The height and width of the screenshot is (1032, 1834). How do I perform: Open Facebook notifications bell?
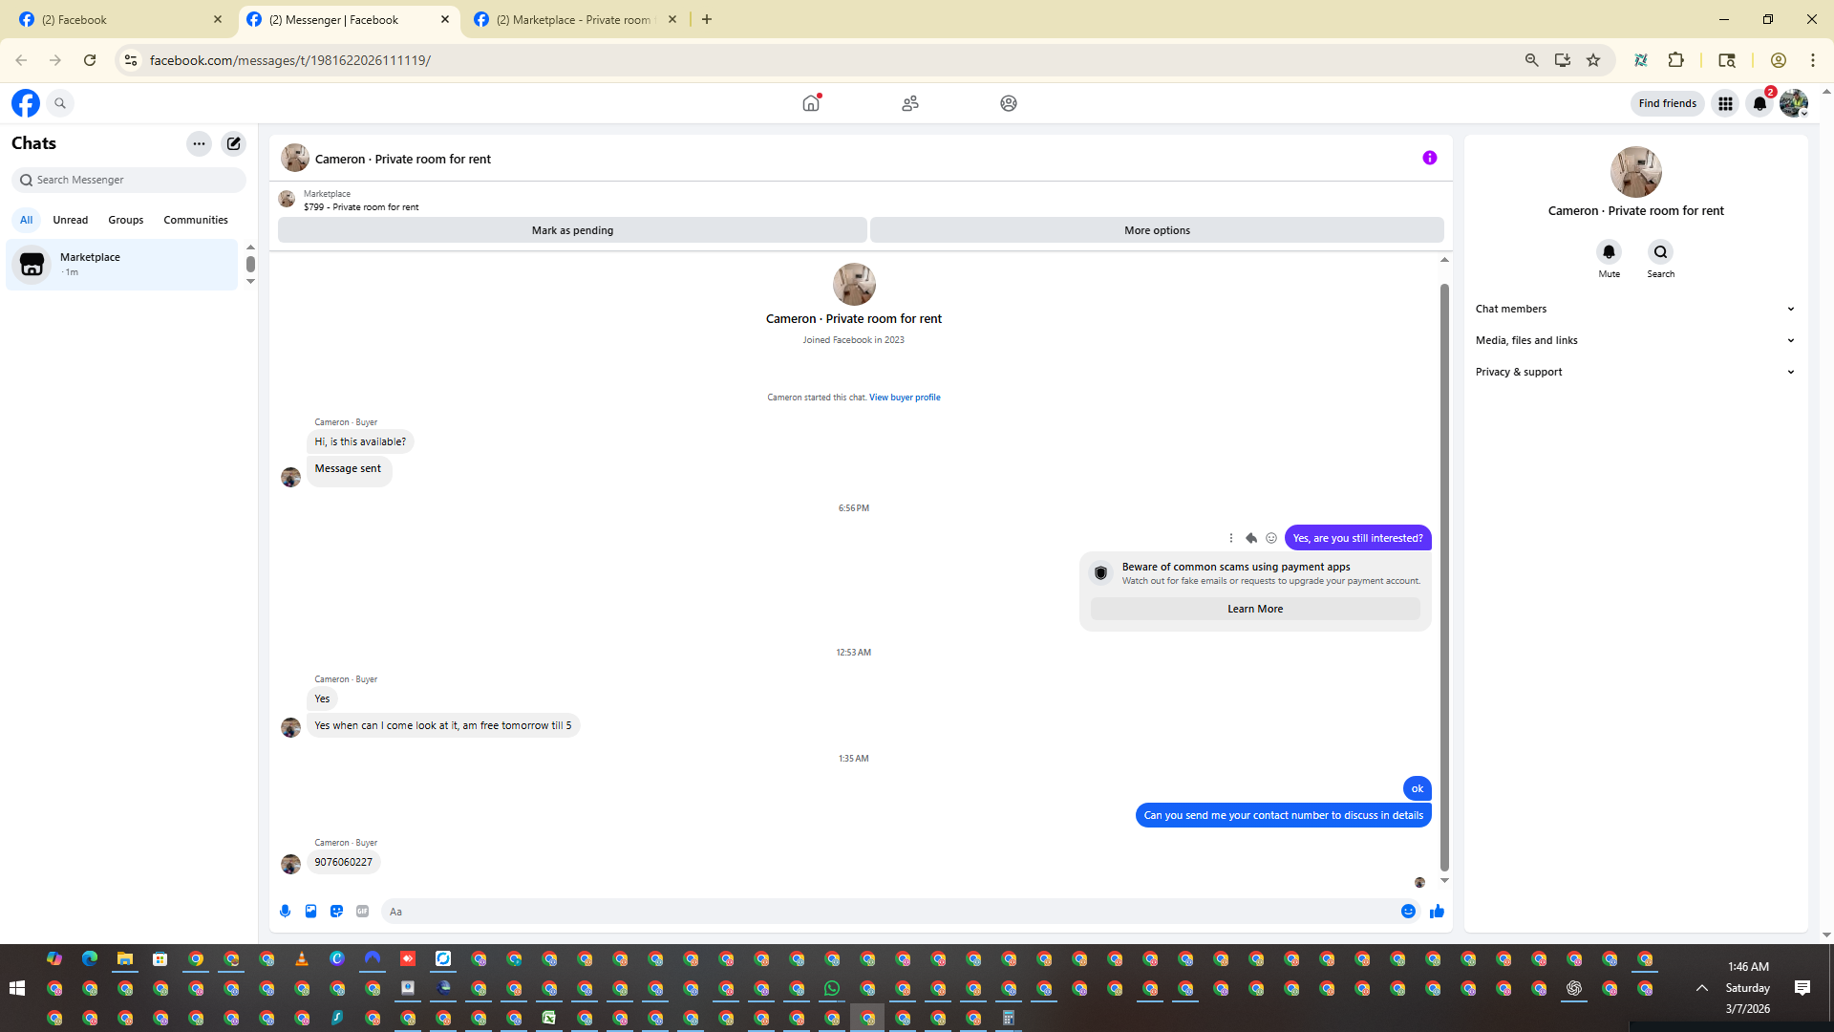1759,103
